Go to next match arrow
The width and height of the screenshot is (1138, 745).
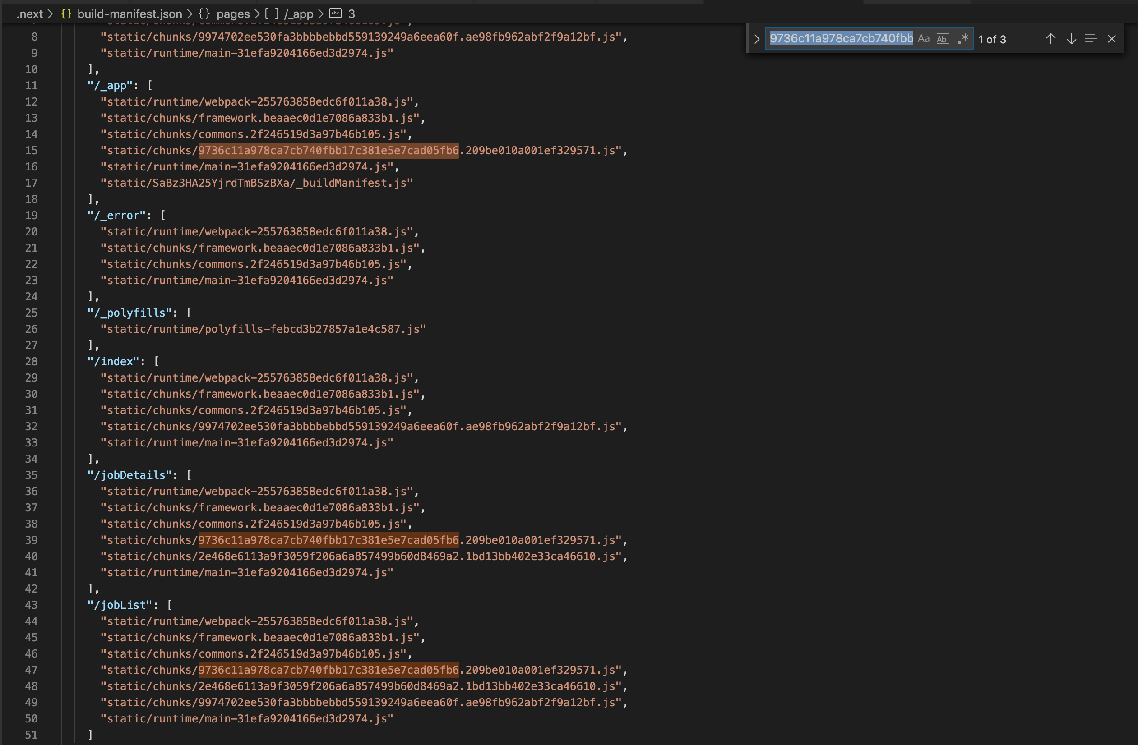[x=1071, y=39]
